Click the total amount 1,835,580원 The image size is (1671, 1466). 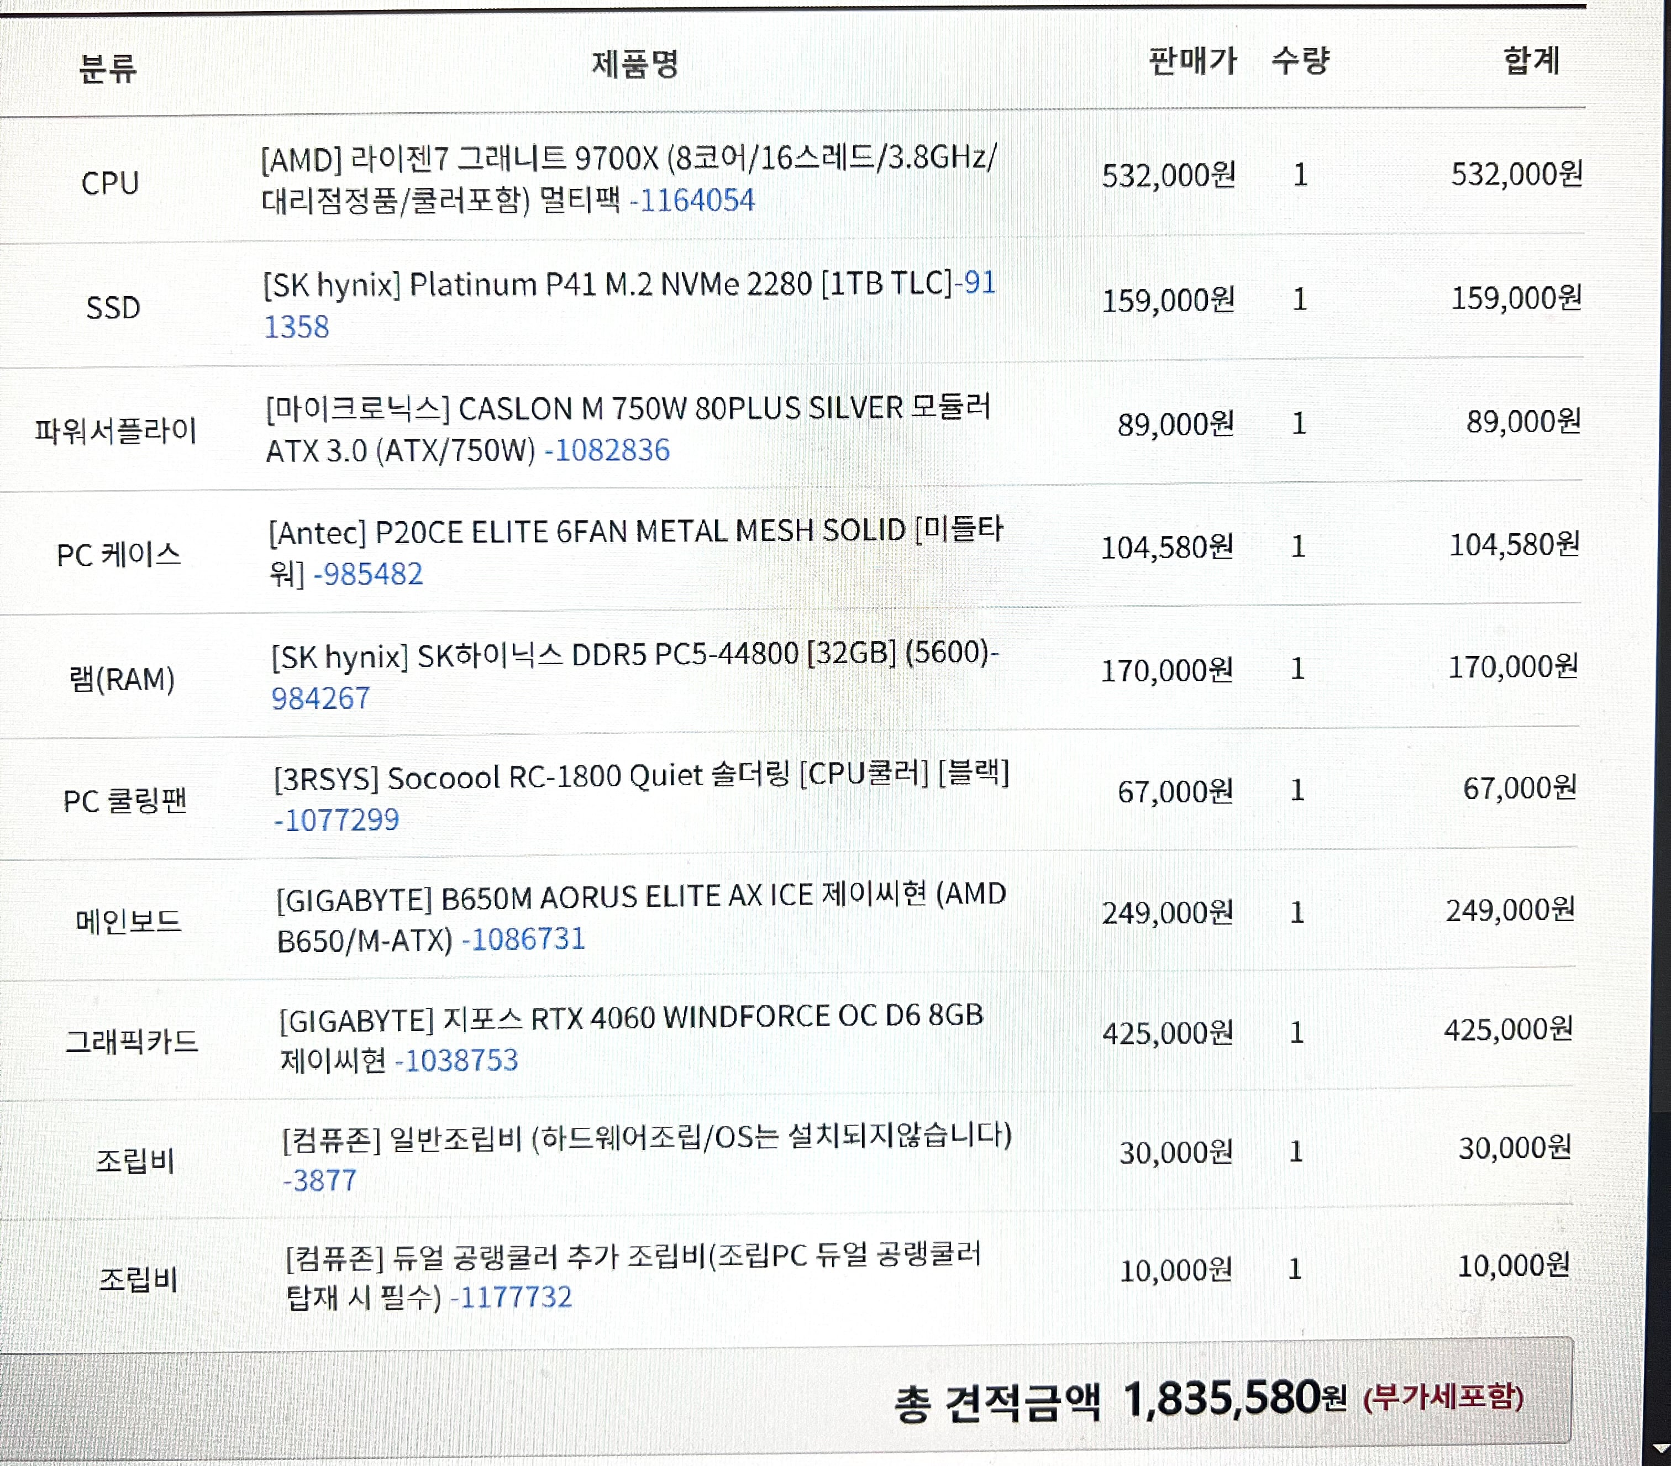(1235, 1398)
